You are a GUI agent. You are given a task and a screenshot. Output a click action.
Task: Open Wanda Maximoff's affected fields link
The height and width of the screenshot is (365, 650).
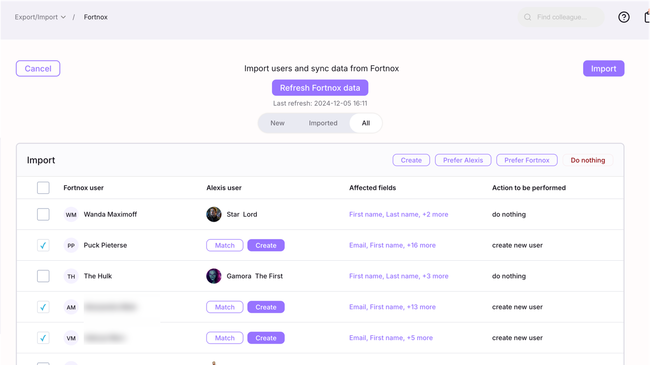(399, 215)
